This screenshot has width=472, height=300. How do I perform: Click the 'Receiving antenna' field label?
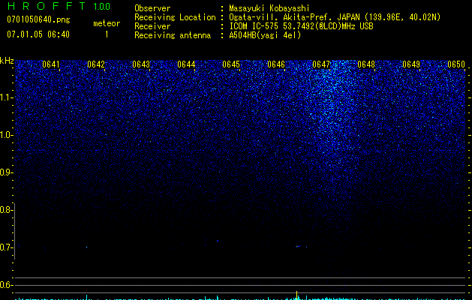click(x=173, y=35)
